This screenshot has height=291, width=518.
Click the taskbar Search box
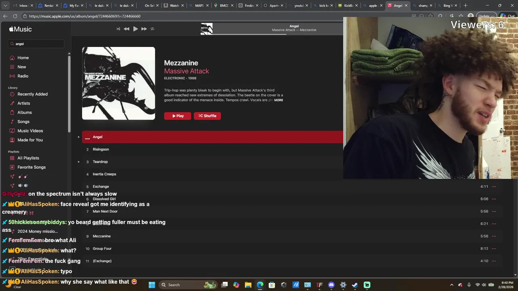point(188,285)
